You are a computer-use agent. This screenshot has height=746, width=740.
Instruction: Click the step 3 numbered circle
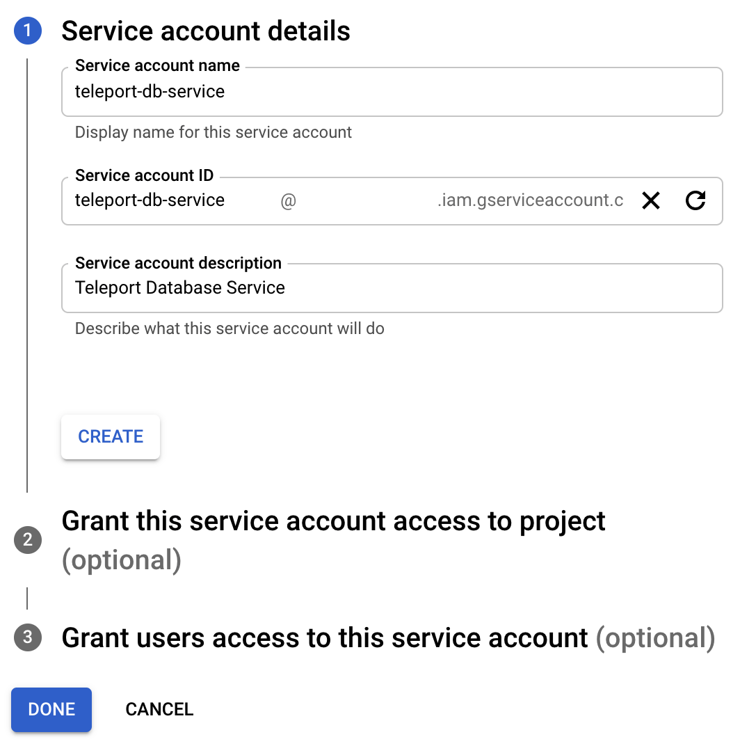tap(28, 637)
